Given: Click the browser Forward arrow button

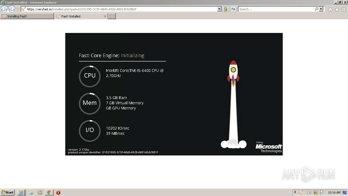Looking at the screenshot, I should [12, 9].
